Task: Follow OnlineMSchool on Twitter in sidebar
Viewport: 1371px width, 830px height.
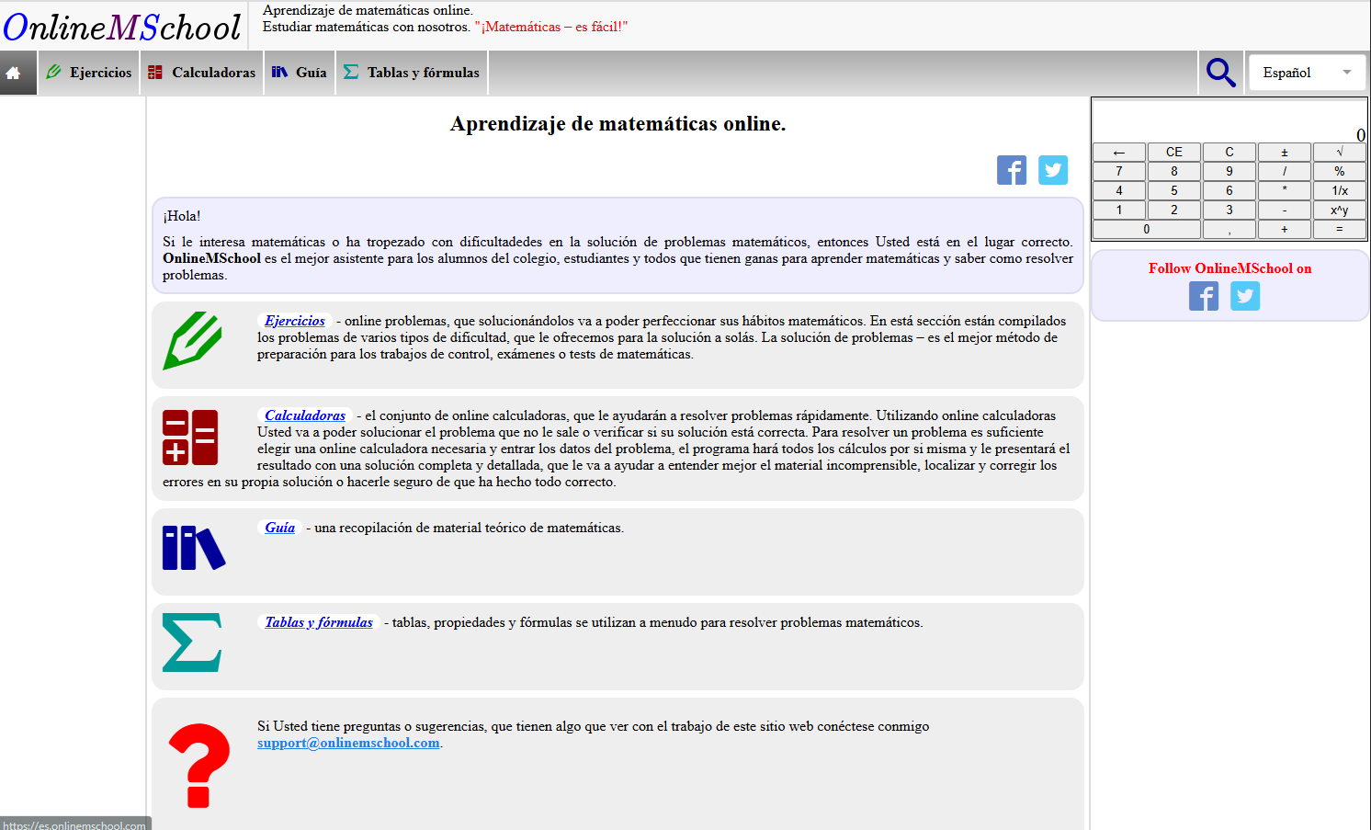Action: point(1245,296)
